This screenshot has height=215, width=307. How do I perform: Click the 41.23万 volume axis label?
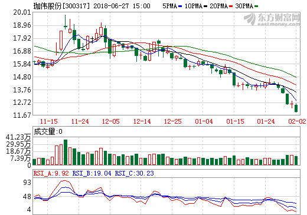(18, 137)
